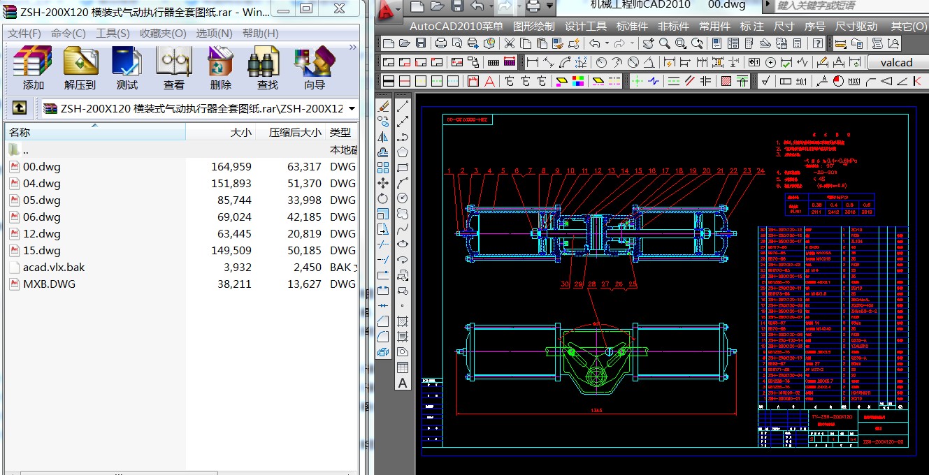Select the 00.dwg file row
The height and width of the screenshot is (475, 929).
click(x=182, y=166)
